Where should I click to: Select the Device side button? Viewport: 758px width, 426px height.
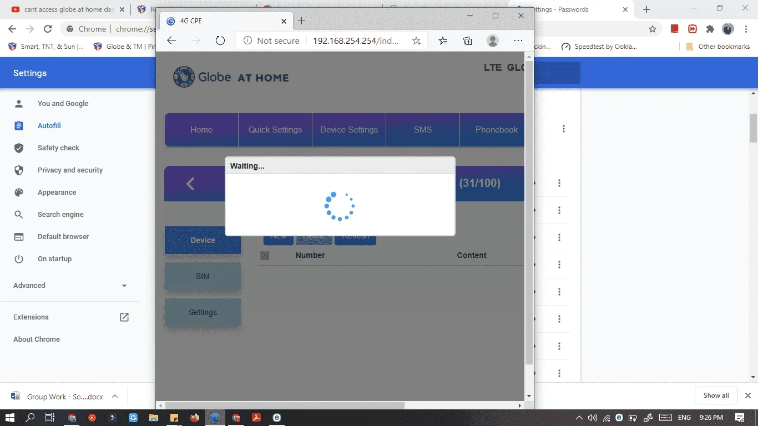pyautogui.click(x=203, y=240)
